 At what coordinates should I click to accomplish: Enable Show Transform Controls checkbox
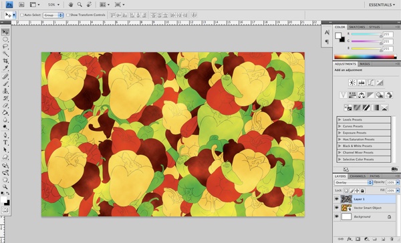click(68, 15)
